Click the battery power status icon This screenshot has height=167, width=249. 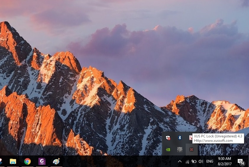[x=194, y=161]
